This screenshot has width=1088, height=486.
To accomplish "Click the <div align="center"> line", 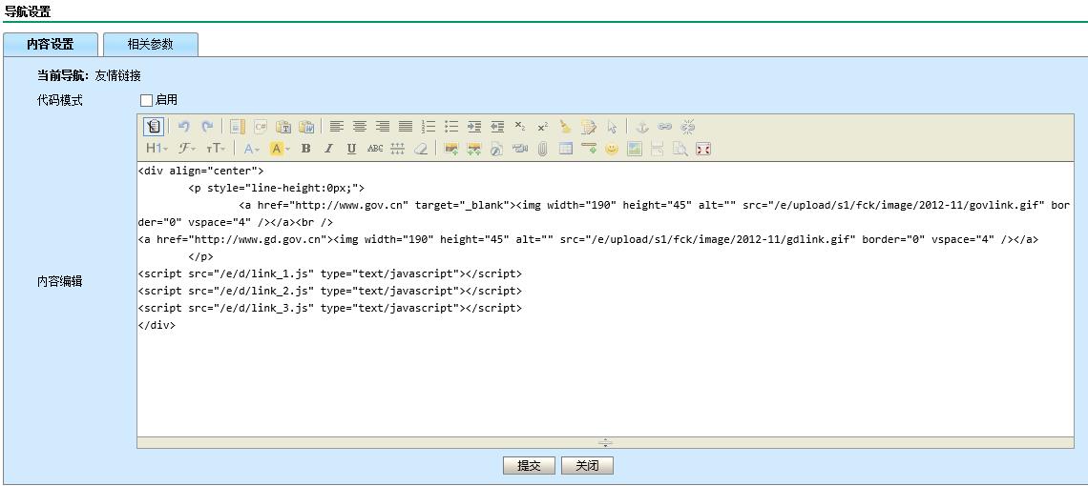I will 201,171.
